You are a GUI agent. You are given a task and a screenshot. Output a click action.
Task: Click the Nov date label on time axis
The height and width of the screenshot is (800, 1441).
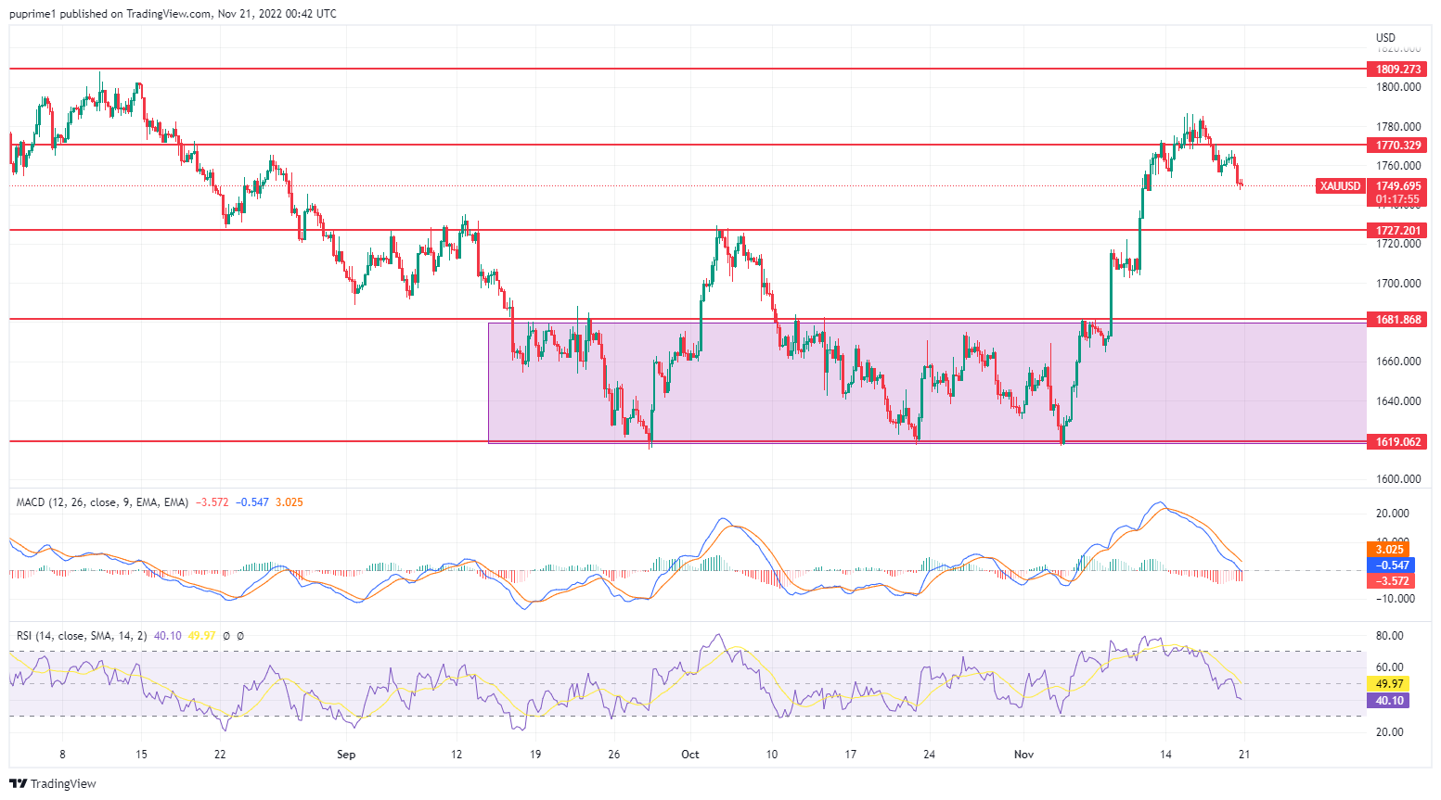[1023, 755]
